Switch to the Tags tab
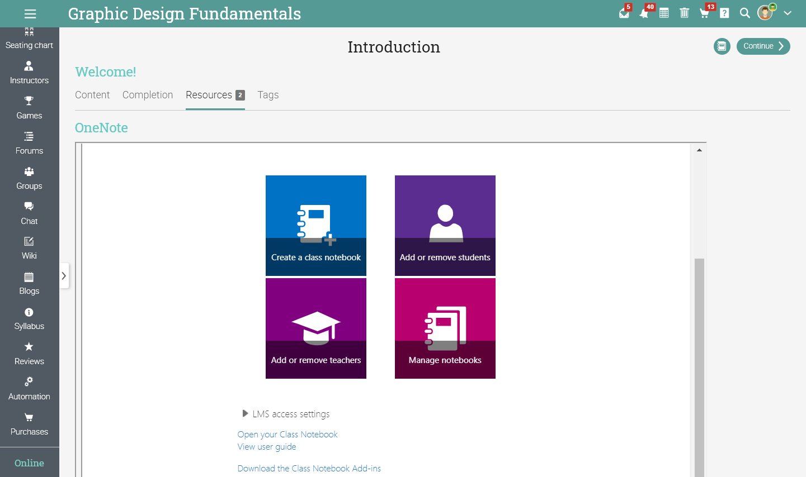Image resolution: width=806 pixels, height=477 pixels. [268, 95]
